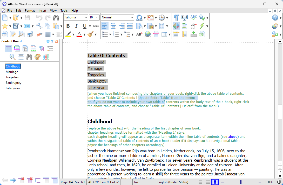The image size is (283, 185).
Task: Enable right paragraph alignment
Action: 122,26
